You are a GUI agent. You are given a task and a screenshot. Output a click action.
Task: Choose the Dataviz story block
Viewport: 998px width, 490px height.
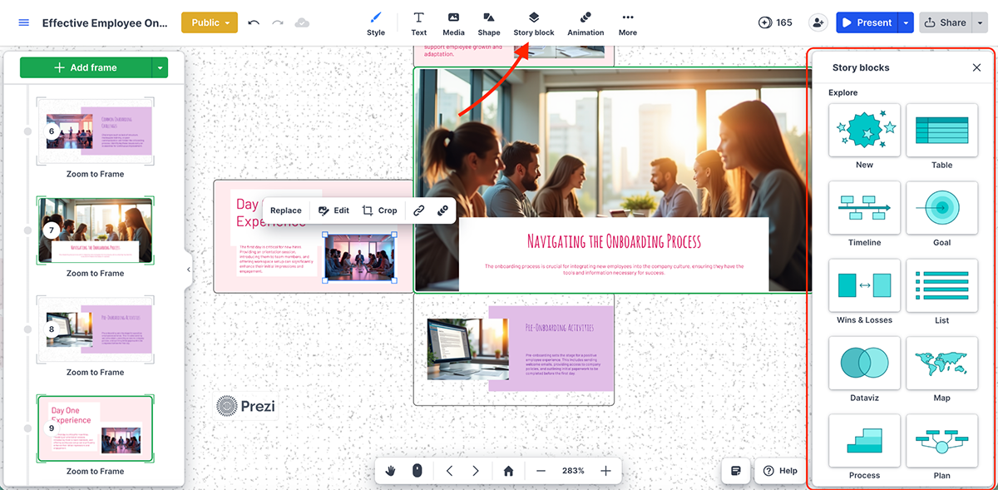(x=864, y=364)
